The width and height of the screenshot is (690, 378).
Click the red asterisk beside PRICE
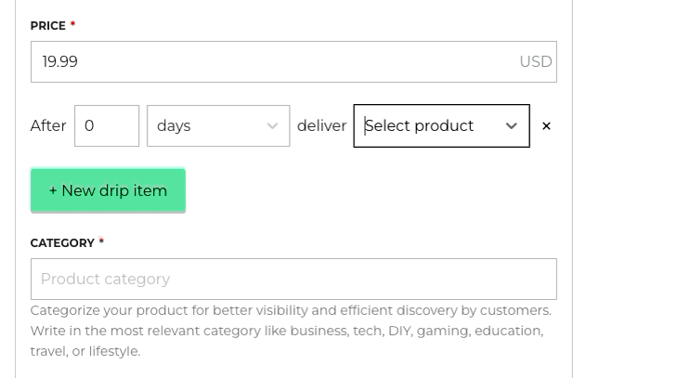pos(72,25)
